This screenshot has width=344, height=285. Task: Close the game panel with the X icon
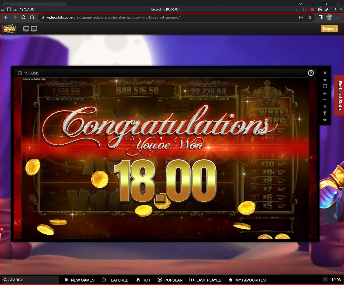(325, 73)
